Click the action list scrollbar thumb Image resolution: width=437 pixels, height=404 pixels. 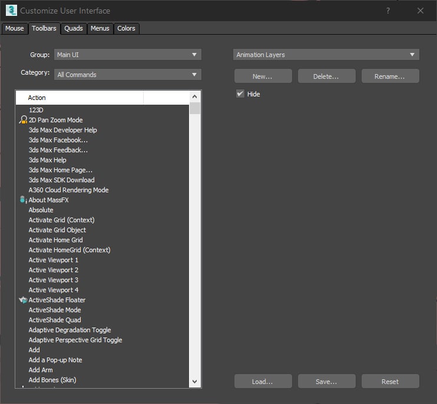coord(195,108)
